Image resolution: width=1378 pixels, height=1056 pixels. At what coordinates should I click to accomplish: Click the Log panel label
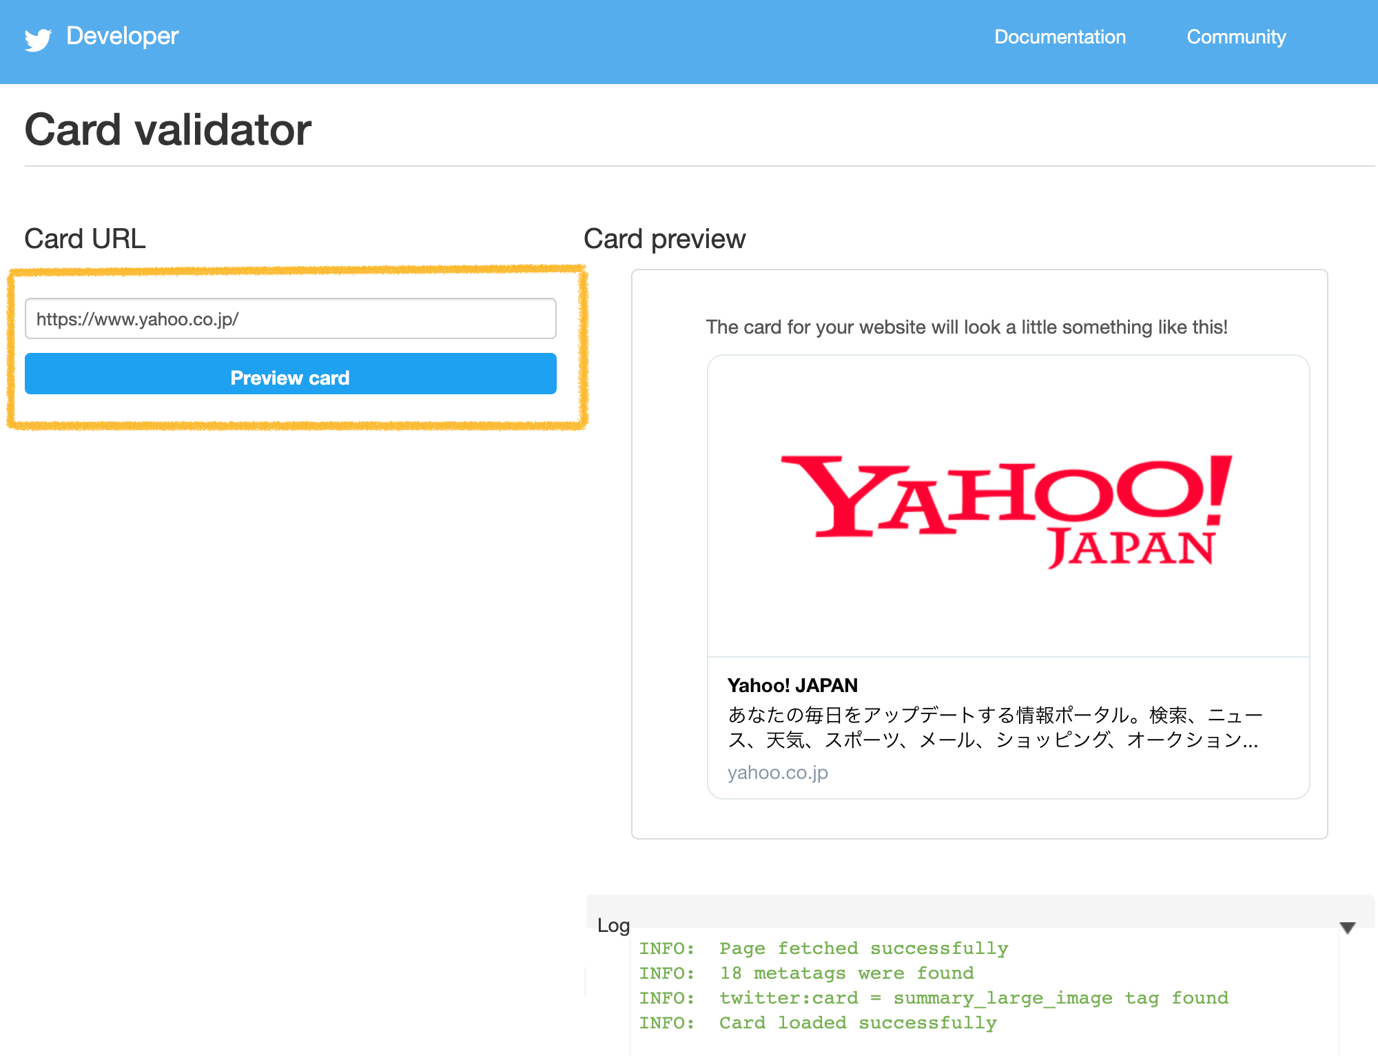(x=613, y=925)
